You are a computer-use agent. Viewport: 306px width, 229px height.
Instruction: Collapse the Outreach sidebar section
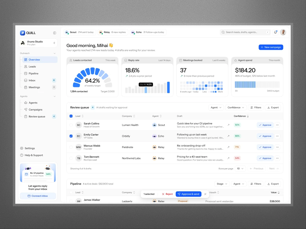[x=55, y=53]
